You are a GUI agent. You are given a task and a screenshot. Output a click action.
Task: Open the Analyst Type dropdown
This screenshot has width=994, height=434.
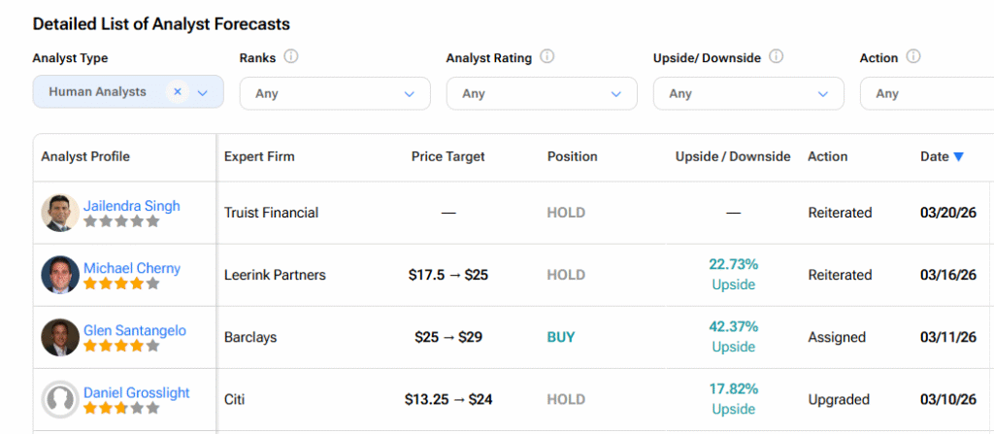203,92
